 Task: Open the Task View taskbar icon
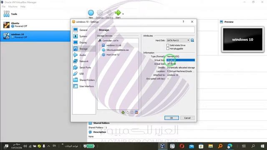[x=244, y=146]
